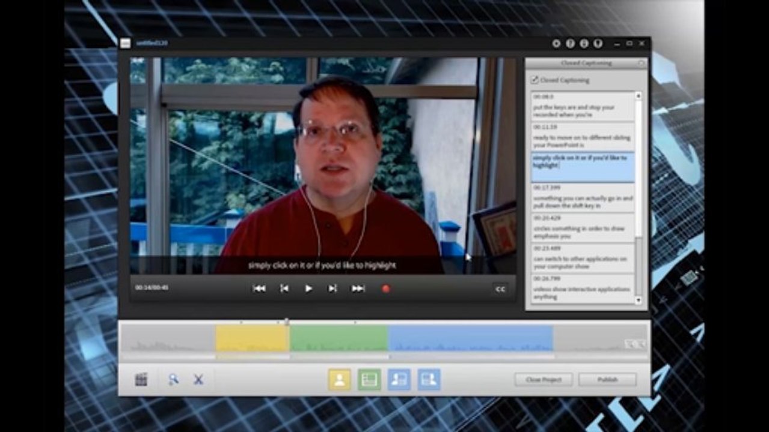Choose green presentation-only layout
Image resolution: width=769 pixels, height=432 pixels.
[369, 379]
